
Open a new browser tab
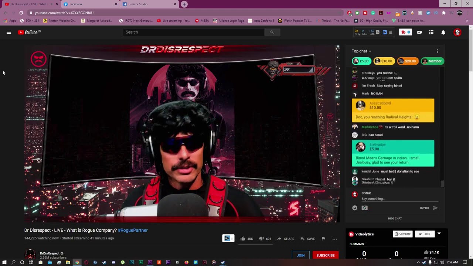pyautogui.click(x=184, y=4)
